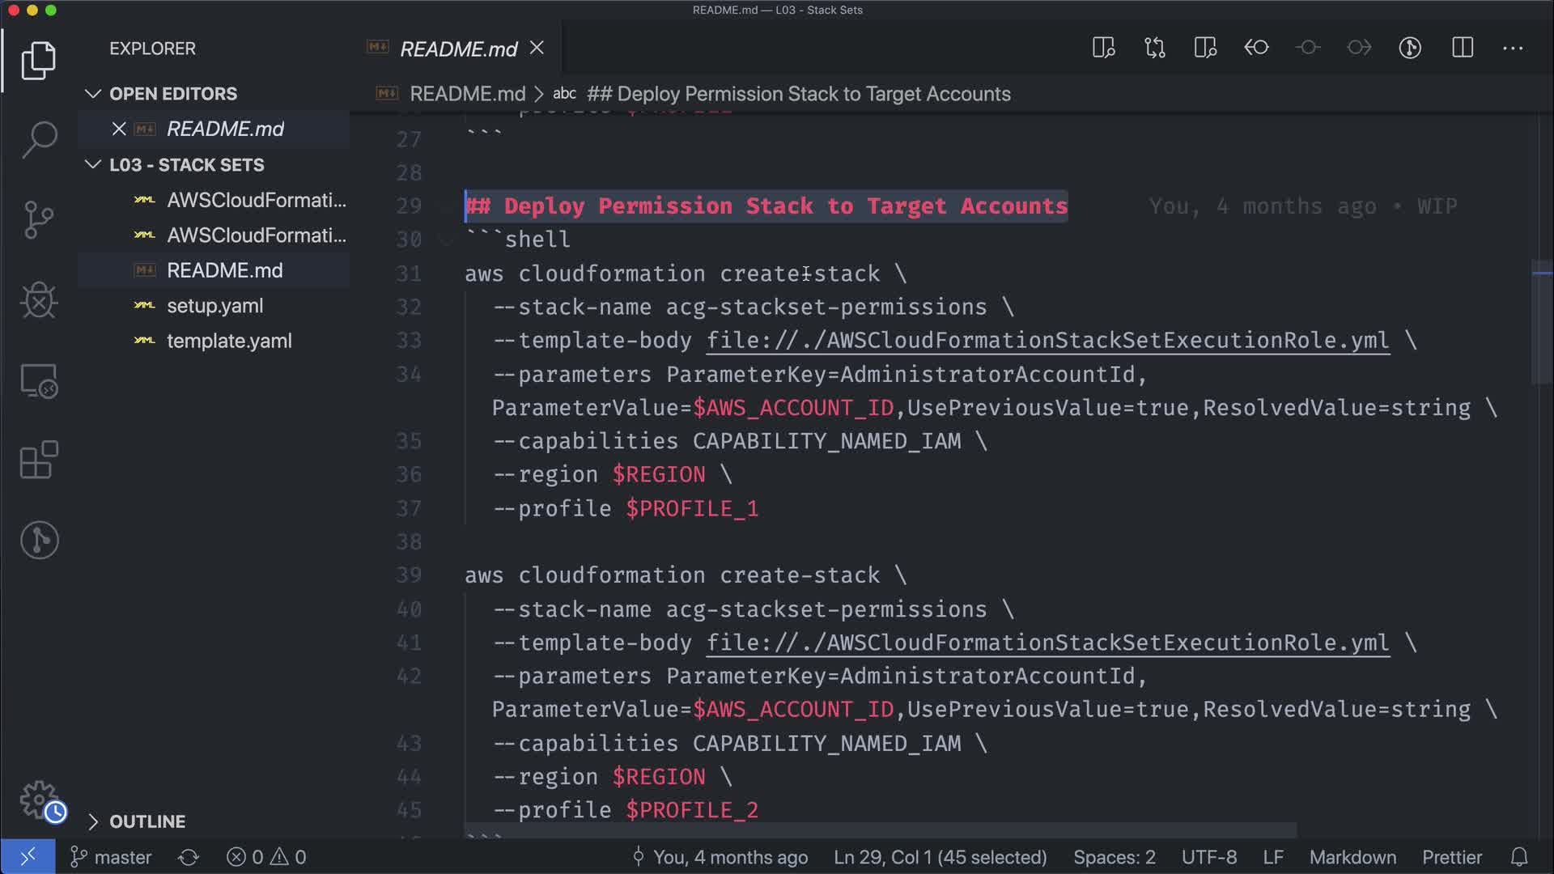Open Markdown preview to the side

(1103, 48)
